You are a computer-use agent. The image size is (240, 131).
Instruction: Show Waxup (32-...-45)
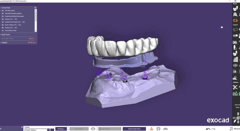tap(3, 28)
